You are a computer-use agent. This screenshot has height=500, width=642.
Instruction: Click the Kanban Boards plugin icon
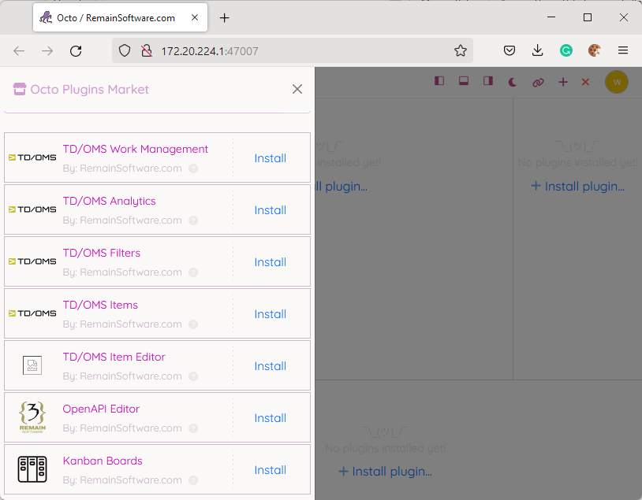point(32,470)
